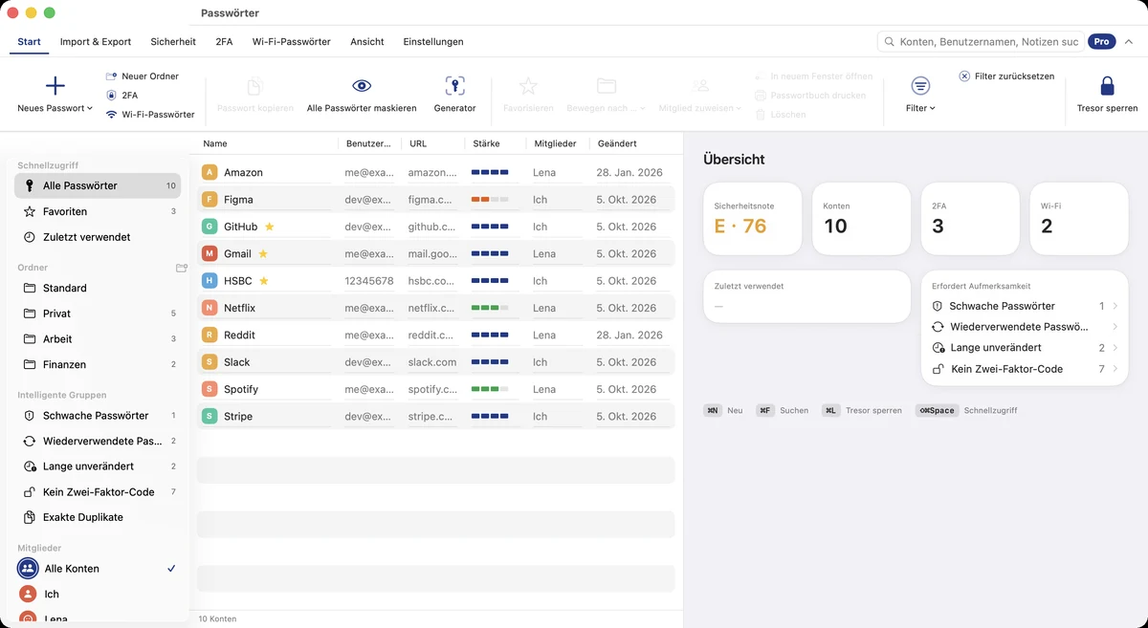The image size is (1148, 628).
Task: Toggle the star on the HSBC row
Action: [264, 281]
